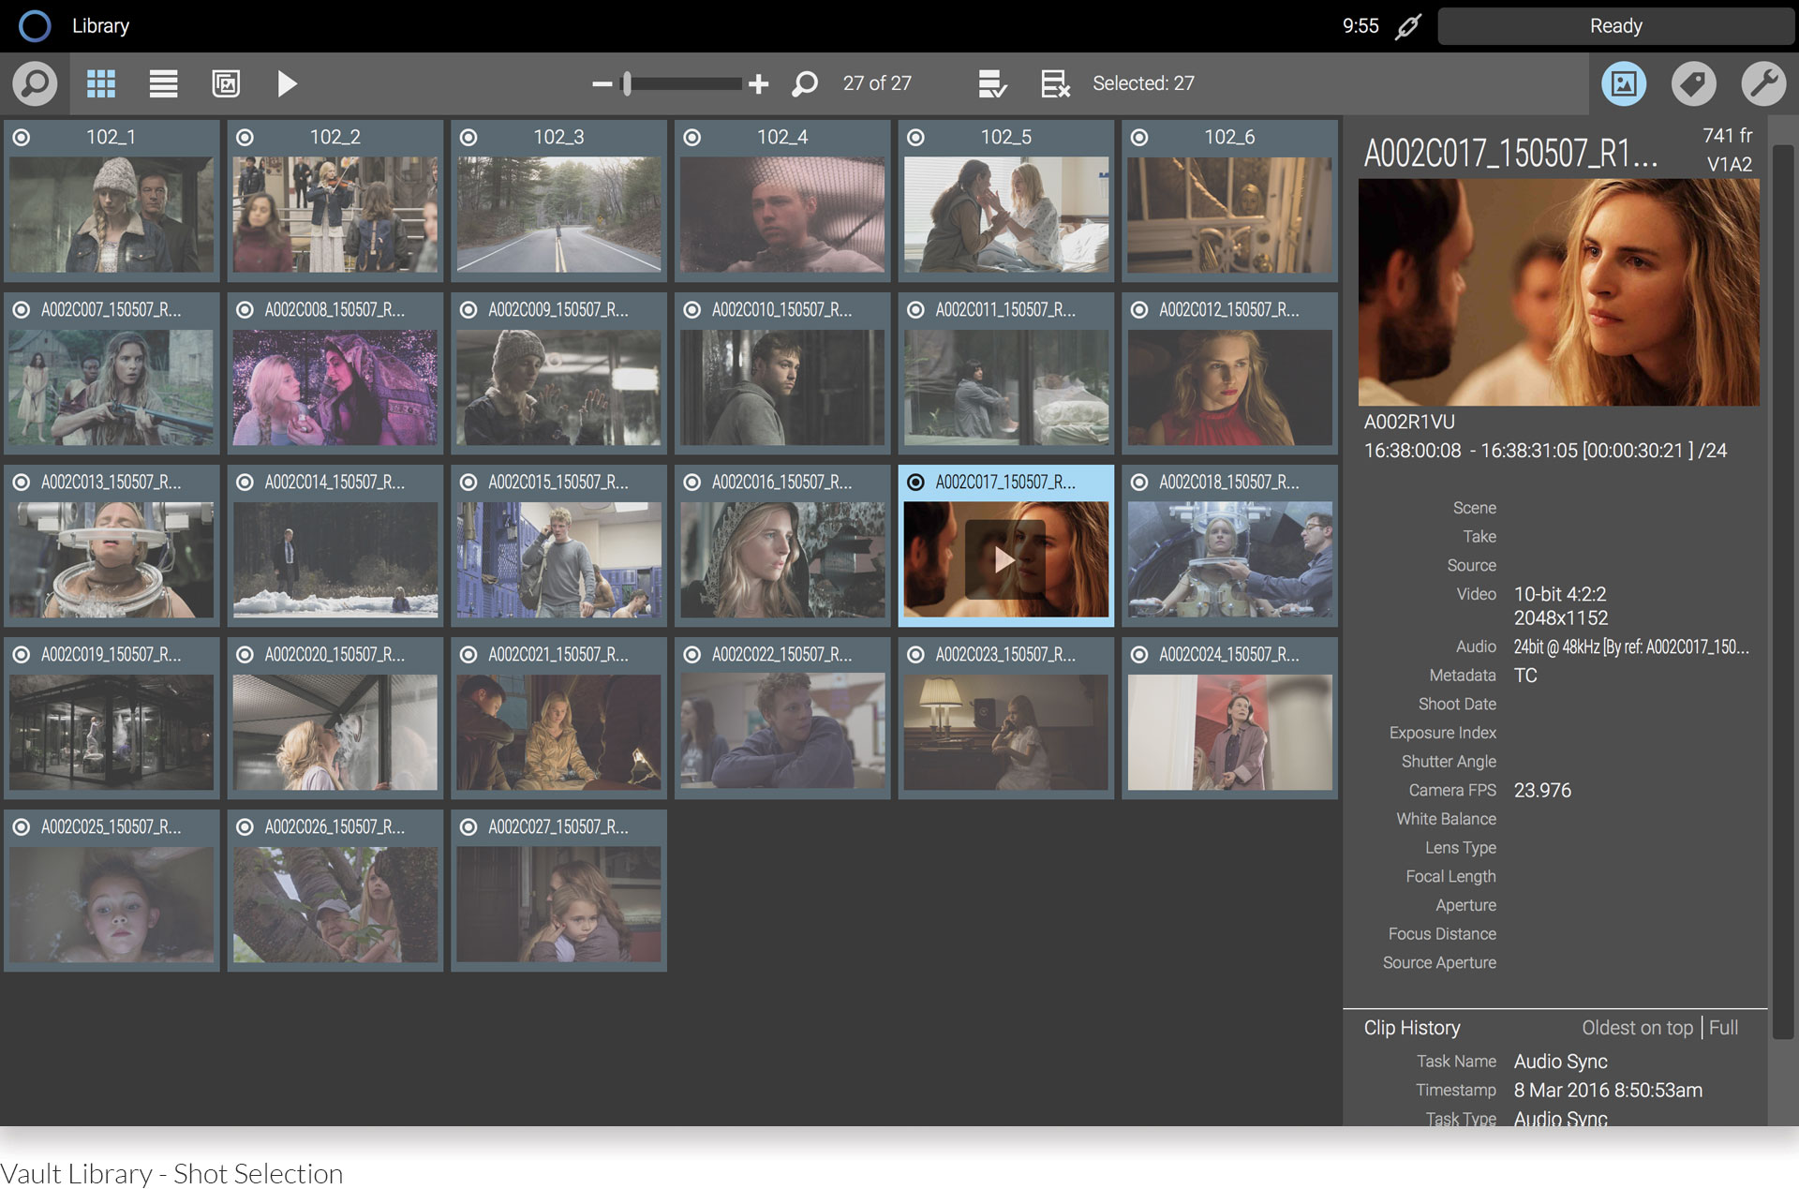Select the A002C014 snowy forest thumbnail
Viewport: 1799px width, 1189px height.
tap(335, 559)
